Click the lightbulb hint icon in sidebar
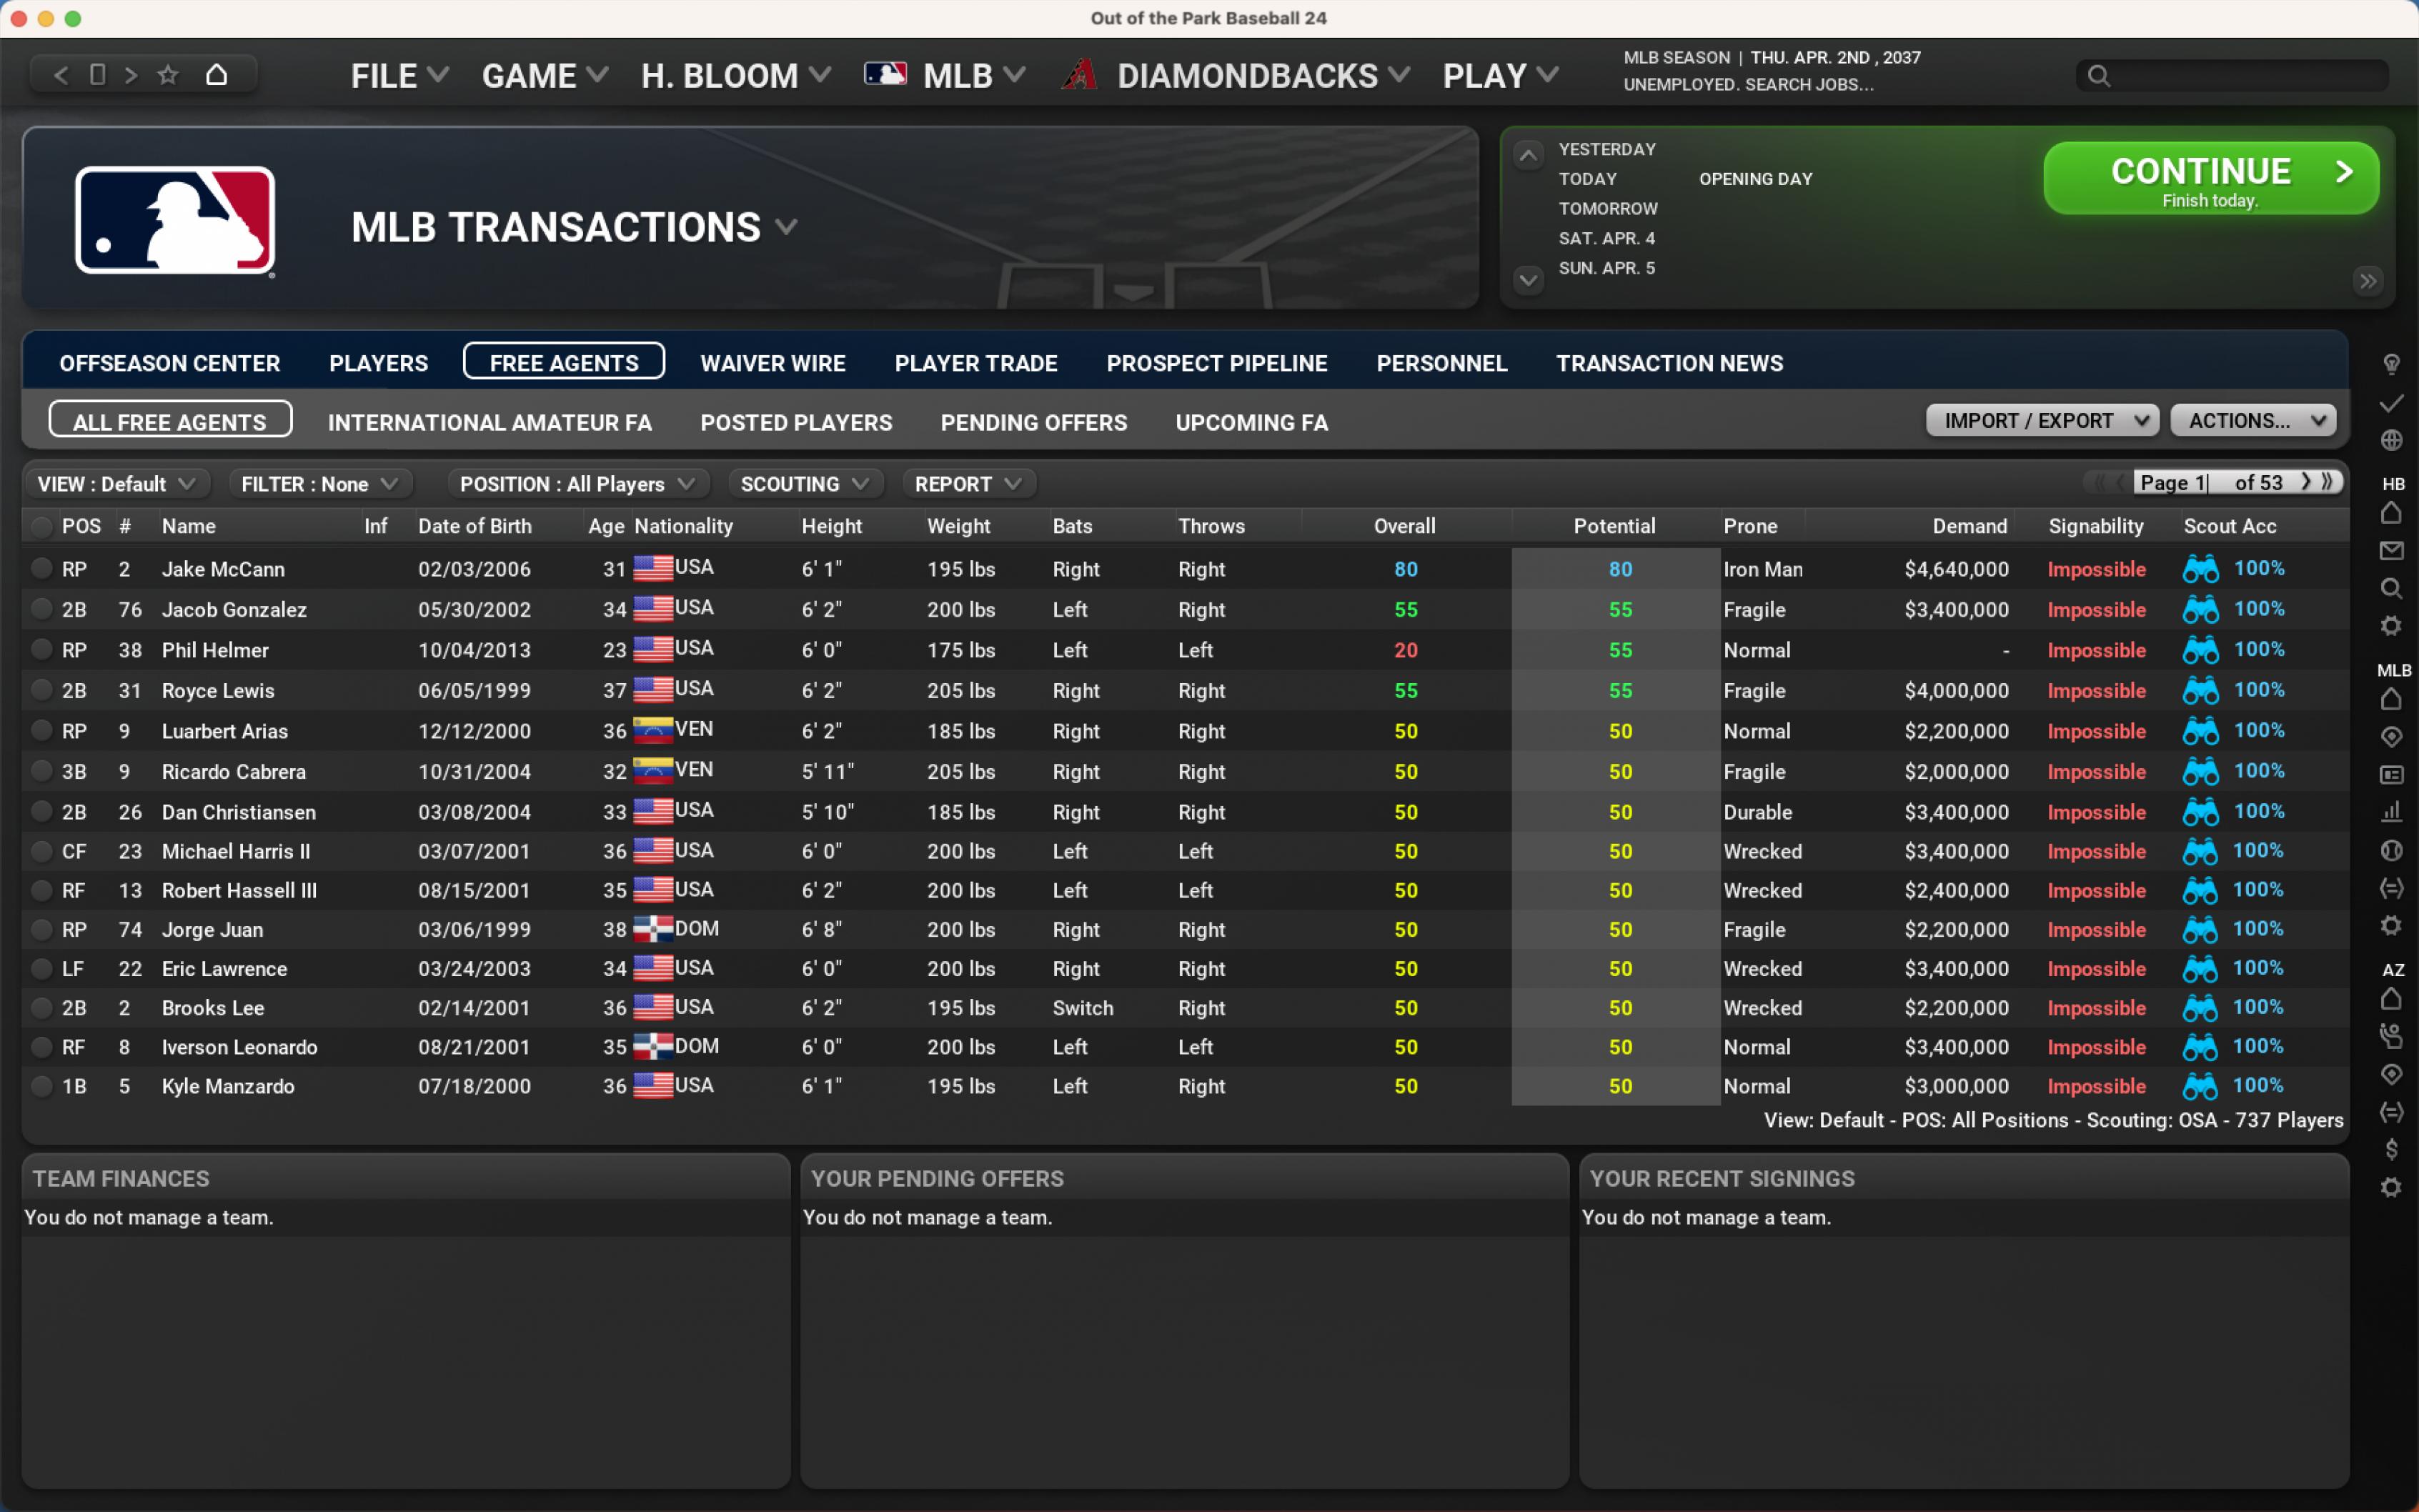Viewport: 2419px width, 1512px height. pyautogui.click(x=2391, y=364)
